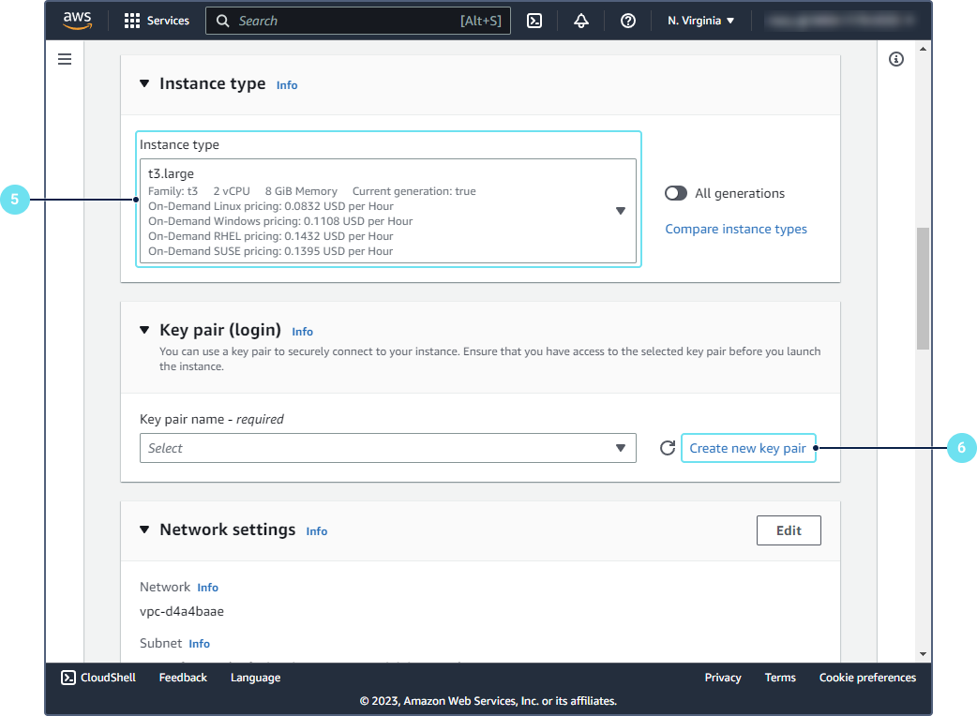The image size is (977, 716).
Task: Open the t3.large instance type dropdown
Action: click(388, 211)
